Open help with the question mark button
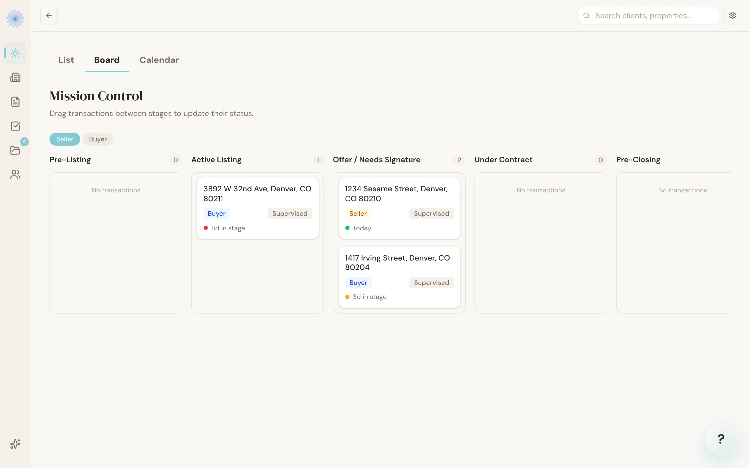 coord(721,439)
